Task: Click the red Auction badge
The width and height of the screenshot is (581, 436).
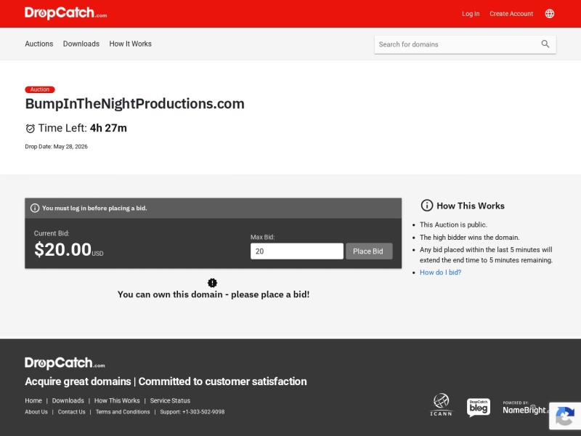Action: pos(40,89)
